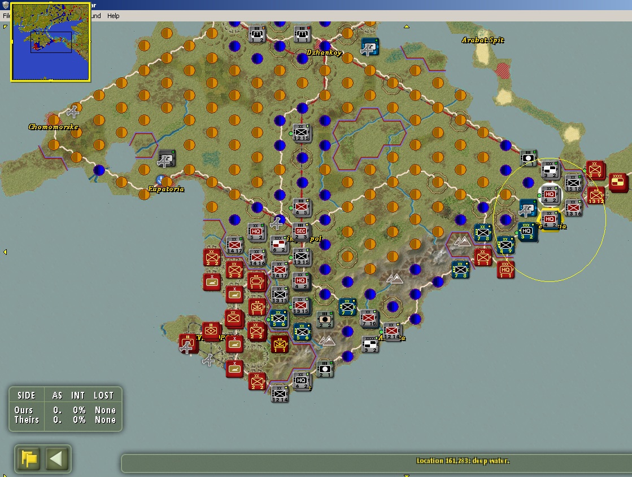Click the anchor port icon at Eupatoria

[x=160, y=179]
